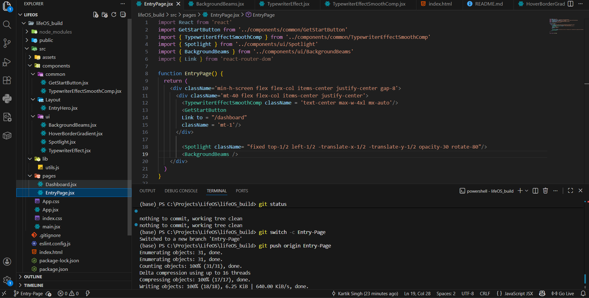Select the powershell - lifeOS_build terminal label
589x298 pixels.
click(486, 190)
